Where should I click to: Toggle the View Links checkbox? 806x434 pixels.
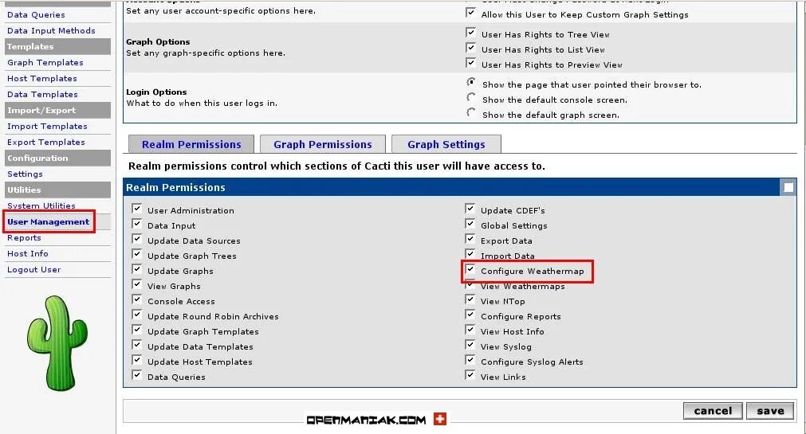(470, 375)
